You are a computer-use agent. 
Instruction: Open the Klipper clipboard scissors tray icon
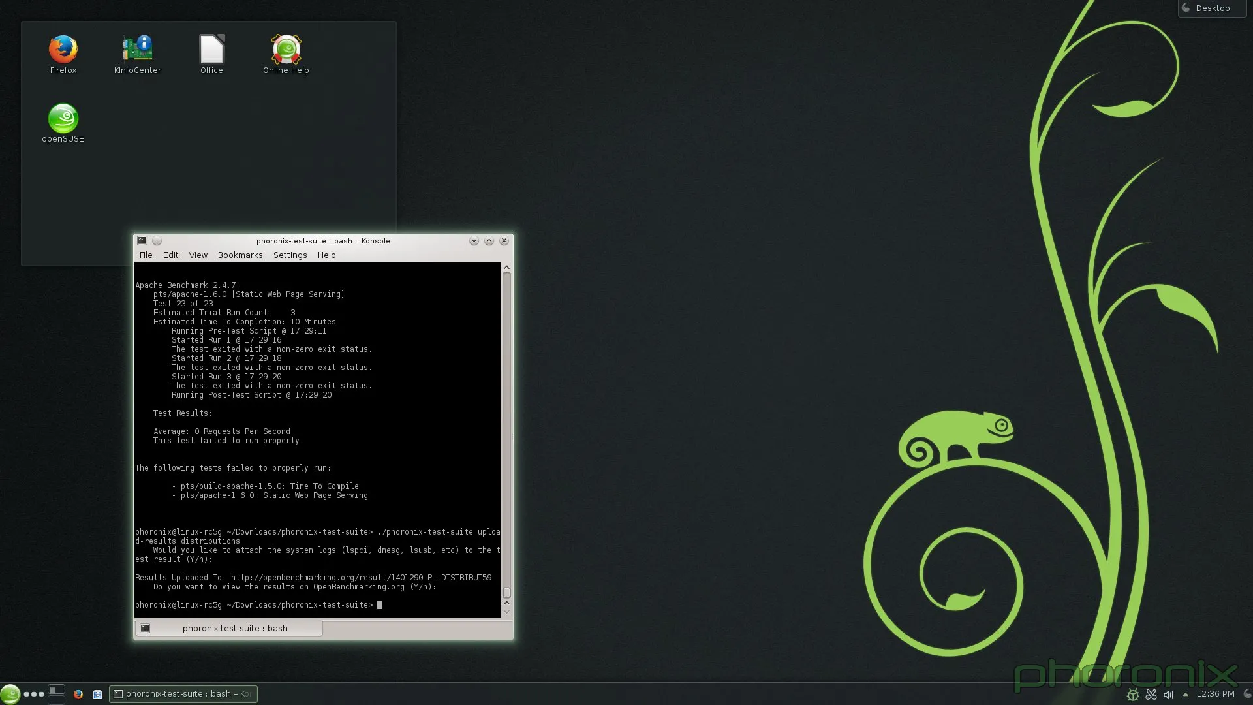pos(1151,695)
